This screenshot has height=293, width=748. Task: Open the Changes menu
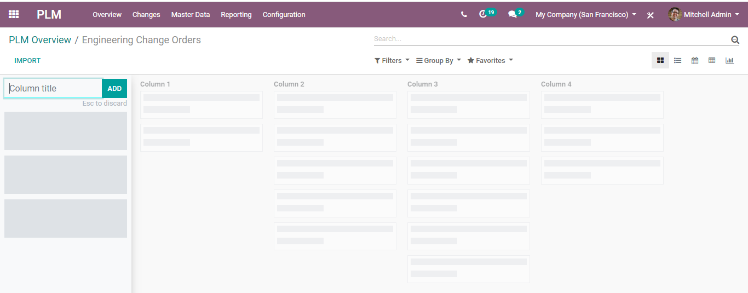point(146,15)
